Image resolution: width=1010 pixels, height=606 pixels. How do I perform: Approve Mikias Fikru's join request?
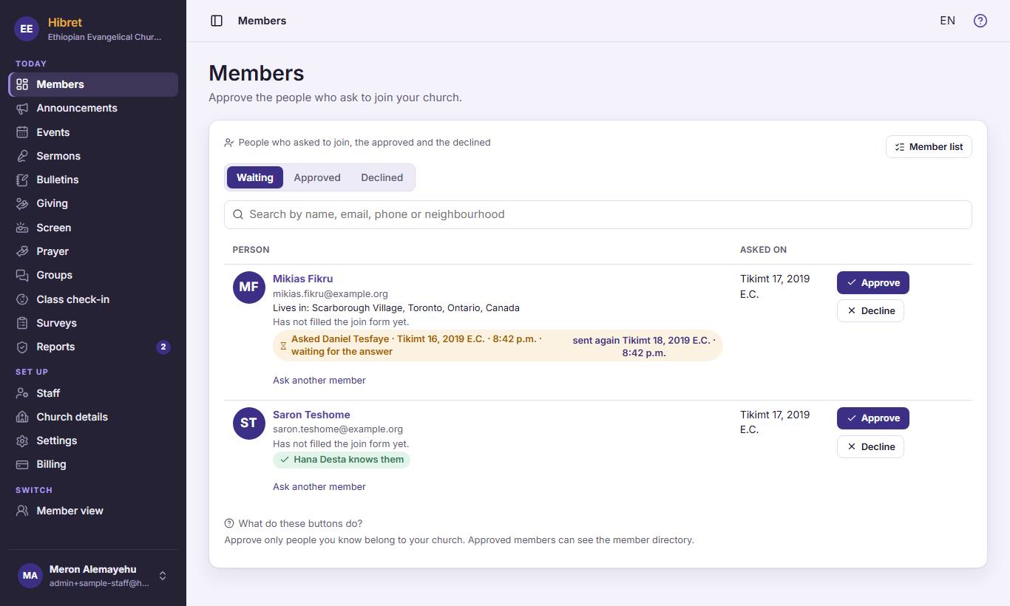pos(872,282)
